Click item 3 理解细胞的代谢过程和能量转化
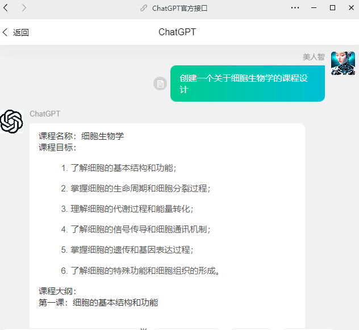The width and height of the screenshot is (359, 330). 127,209
